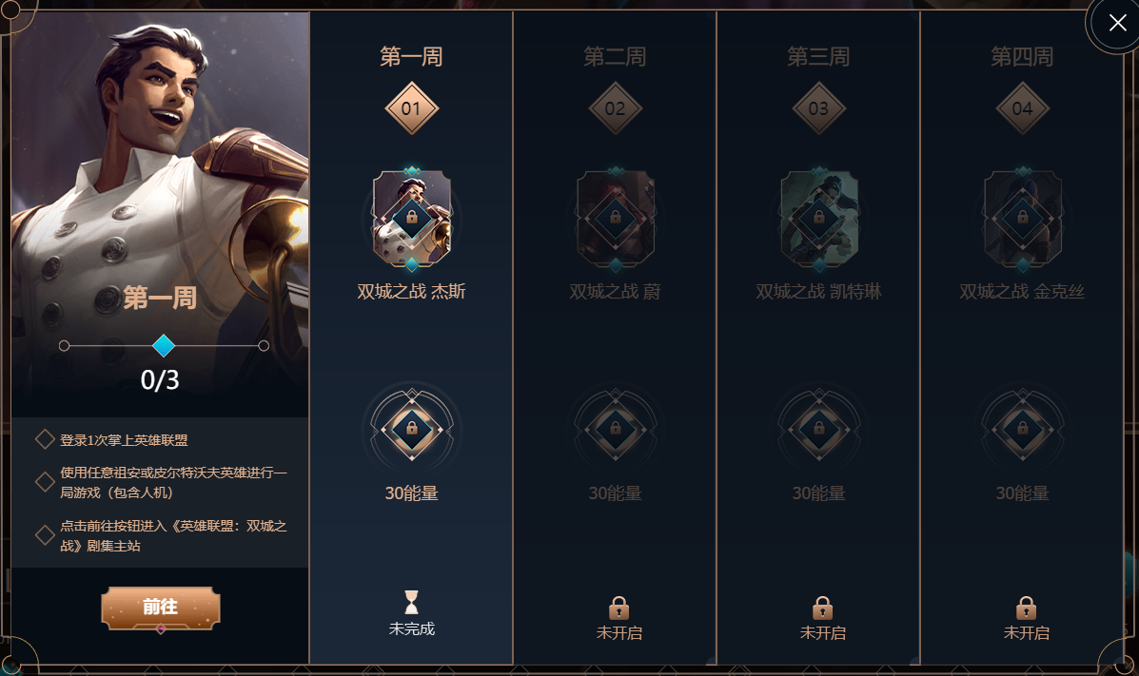
Task: Click the first week 30能量 lock icon
Action: 412,429
